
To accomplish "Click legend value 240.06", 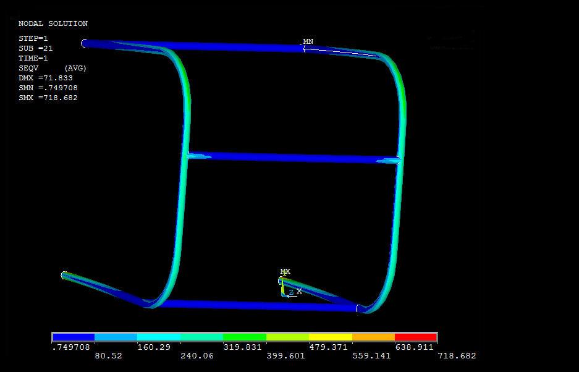I will 197,356.
